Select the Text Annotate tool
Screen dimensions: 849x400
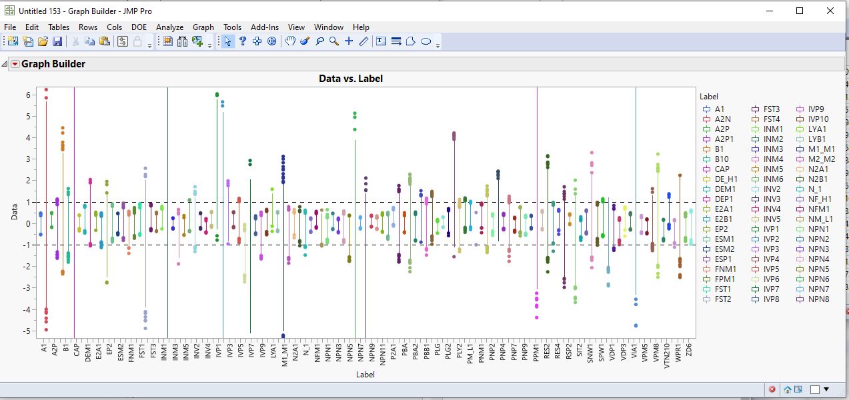381,41
